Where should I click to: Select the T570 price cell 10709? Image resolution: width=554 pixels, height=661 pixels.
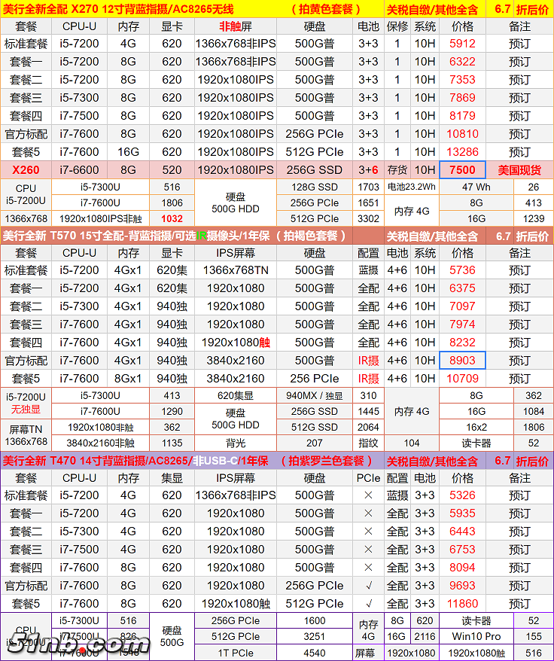pyautogui.click(x=462, y=379)
